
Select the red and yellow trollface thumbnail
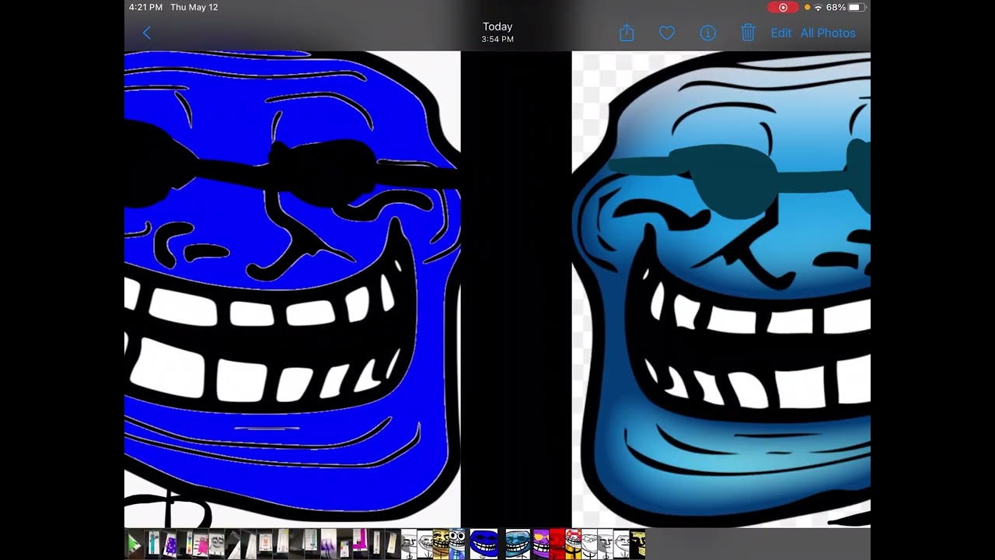(574, 544)
